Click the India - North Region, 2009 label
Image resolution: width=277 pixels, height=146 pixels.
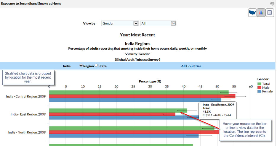27,132
